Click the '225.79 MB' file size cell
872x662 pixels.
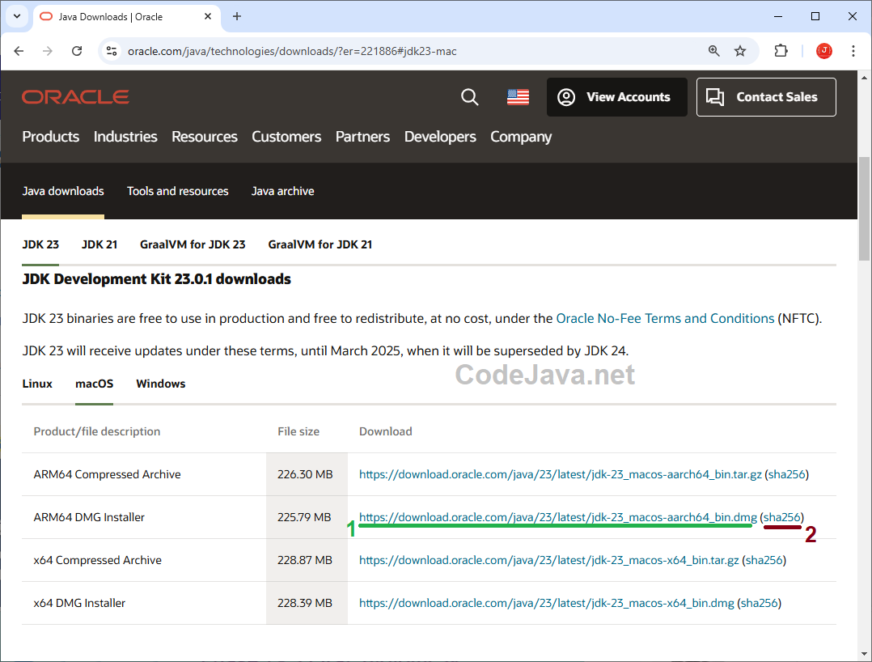click(x=307, y=517)
